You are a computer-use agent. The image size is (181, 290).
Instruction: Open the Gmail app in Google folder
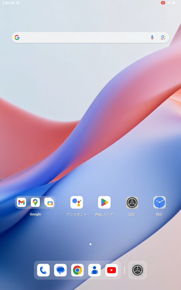click(21, 202)
